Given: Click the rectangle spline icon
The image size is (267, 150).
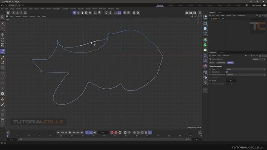Looking at the screenshot, I should 205,23.
